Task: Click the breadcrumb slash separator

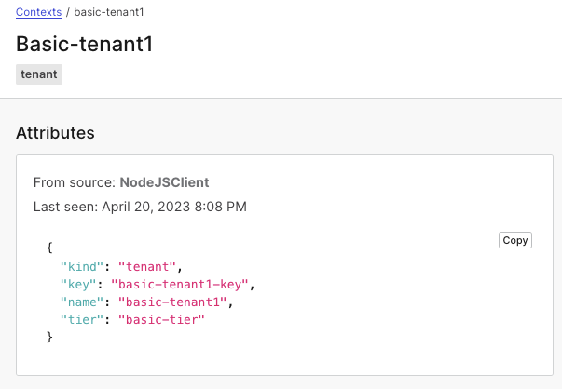Action: tap(68, 13)
